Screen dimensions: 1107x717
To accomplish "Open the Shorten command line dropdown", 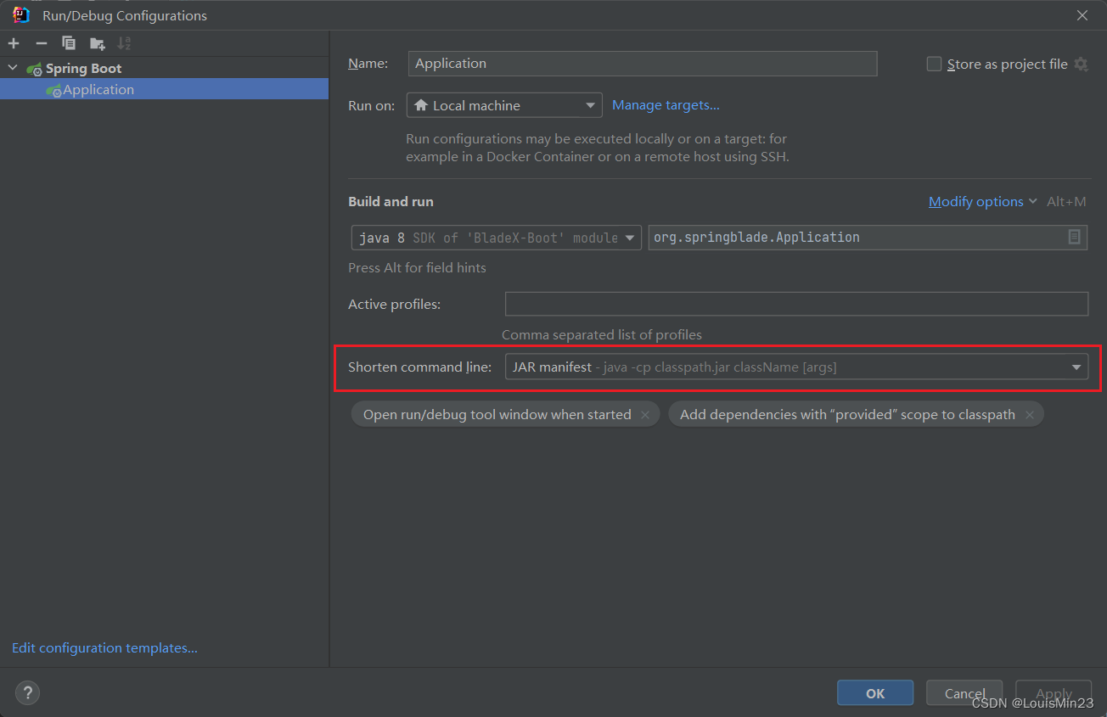I will coord(796,367).
